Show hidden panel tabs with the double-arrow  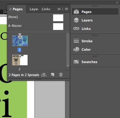pyautogui.click(x=59, y=9)
